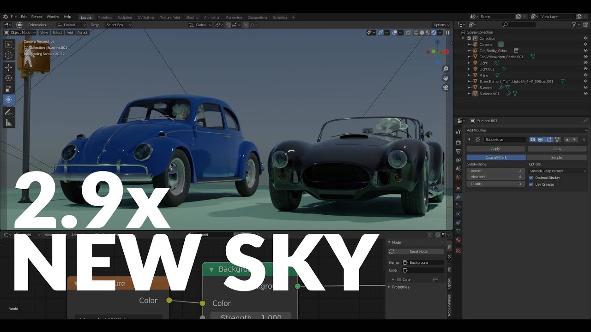
Task: Open World properties tab icon
Action: [458, 177]
